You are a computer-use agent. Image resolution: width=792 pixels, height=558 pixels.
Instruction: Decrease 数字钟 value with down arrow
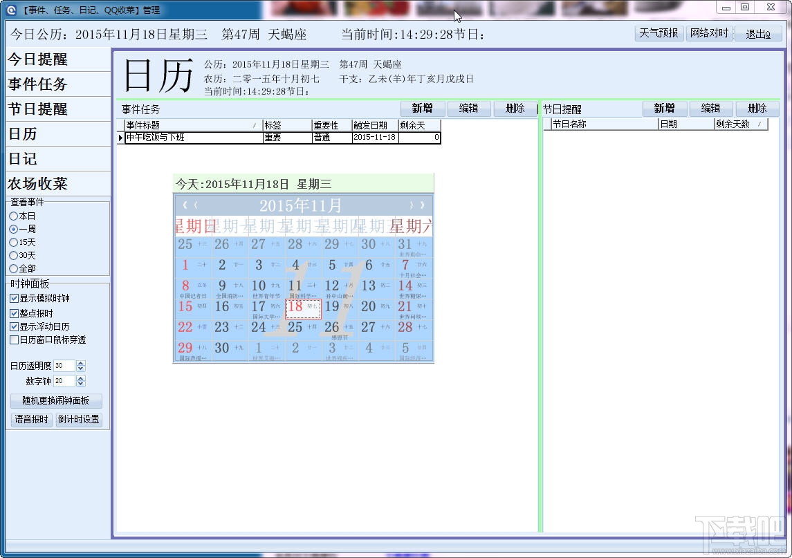(x=81, y=384)
